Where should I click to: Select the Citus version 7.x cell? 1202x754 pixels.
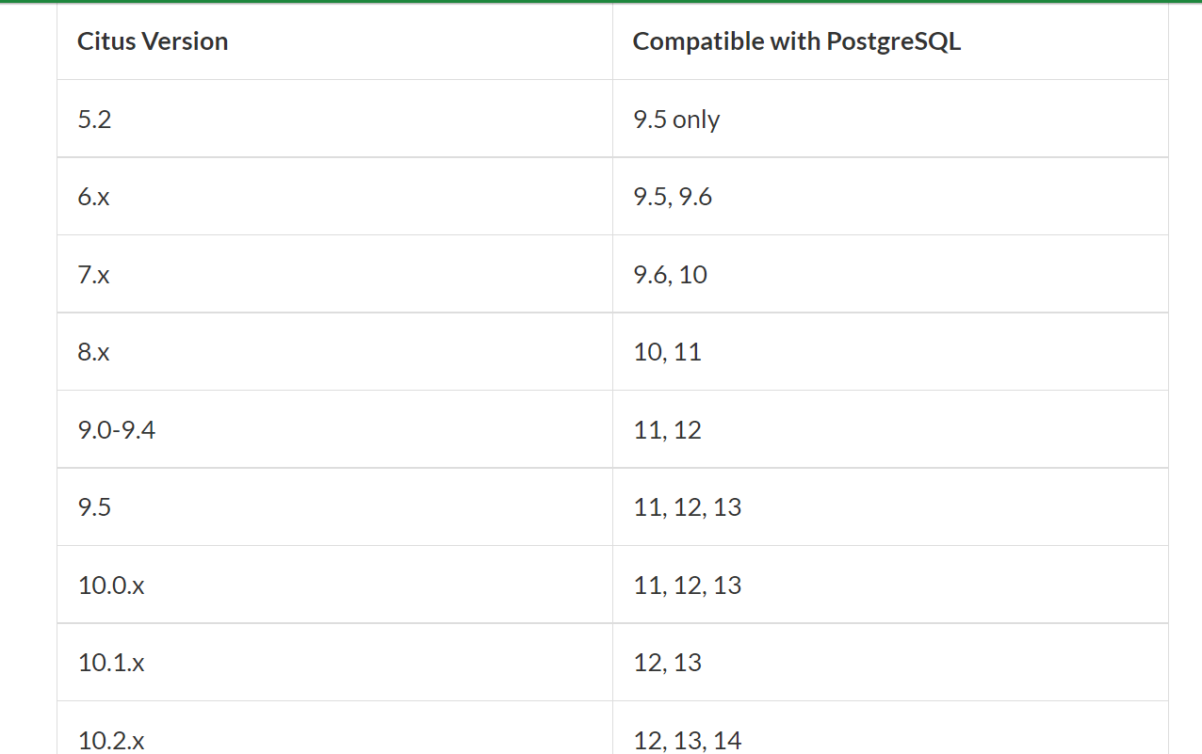[94, 275]
